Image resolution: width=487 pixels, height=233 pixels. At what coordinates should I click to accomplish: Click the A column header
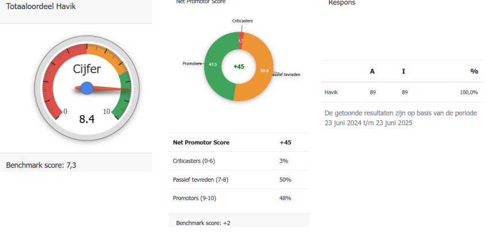(372, 71)
